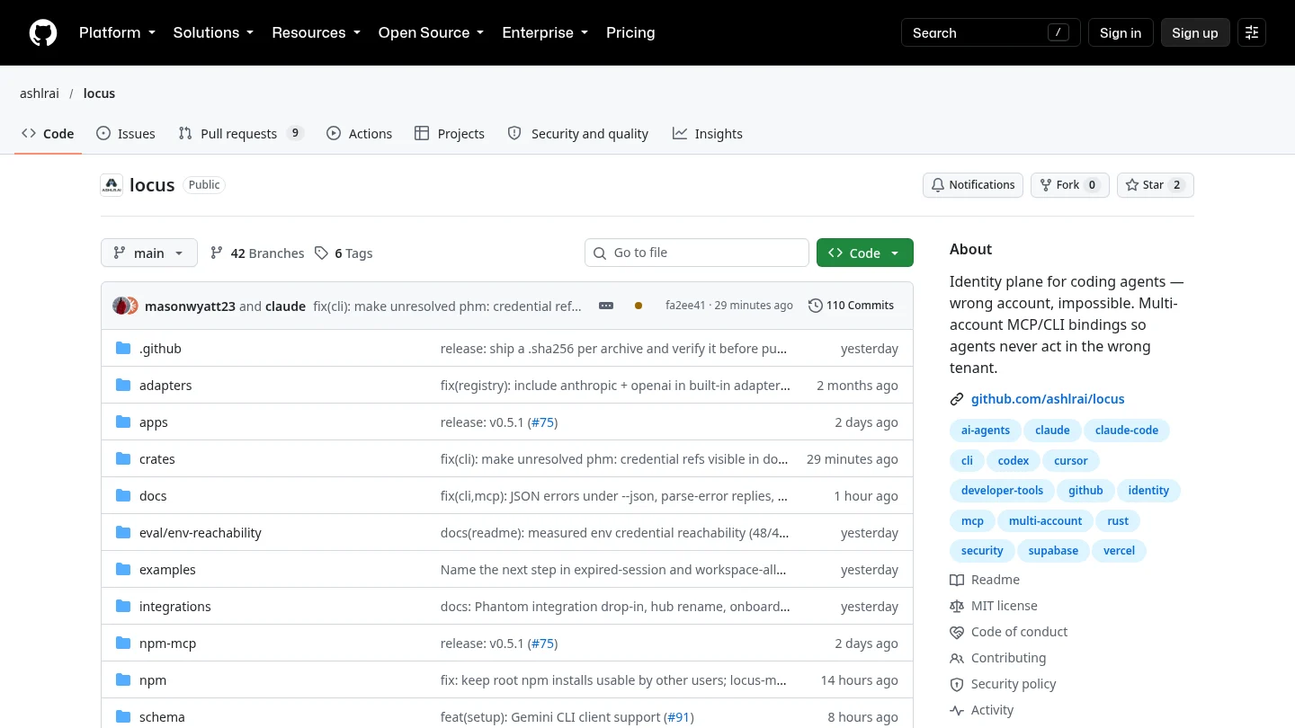1295x728 pixels.
Task: Click the tag icon beside 6 Tags
Action: (x=321, y=253)
